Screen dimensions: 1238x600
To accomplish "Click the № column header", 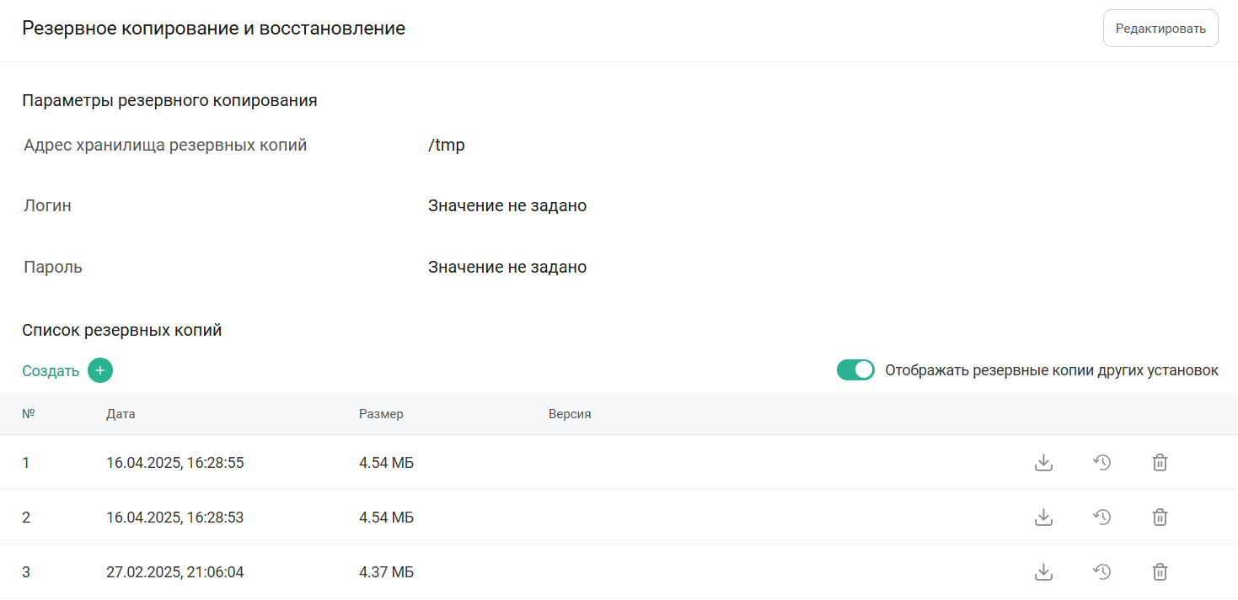I will (x=28, y=414).
